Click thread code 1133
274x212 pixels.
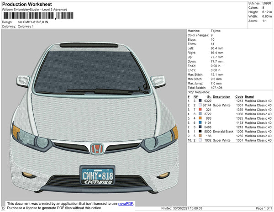coord(240,123)
